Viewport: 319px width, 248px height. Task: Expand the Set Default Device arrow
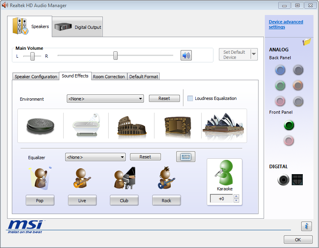(x=254, y=54)
